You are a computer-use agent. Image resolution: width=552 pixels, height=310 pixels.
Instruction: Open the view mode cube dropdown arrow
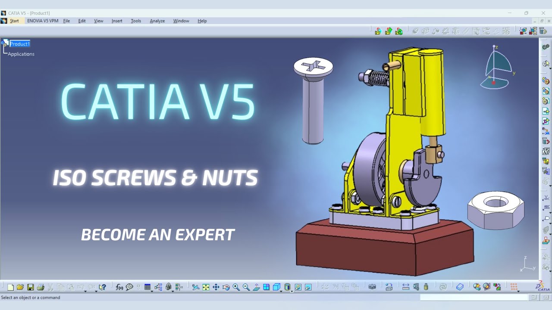point(281,291)
